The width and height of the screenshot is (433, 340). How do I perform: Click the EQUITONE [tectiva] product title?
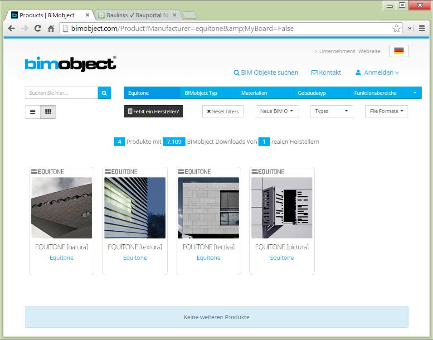click(209, 247)
